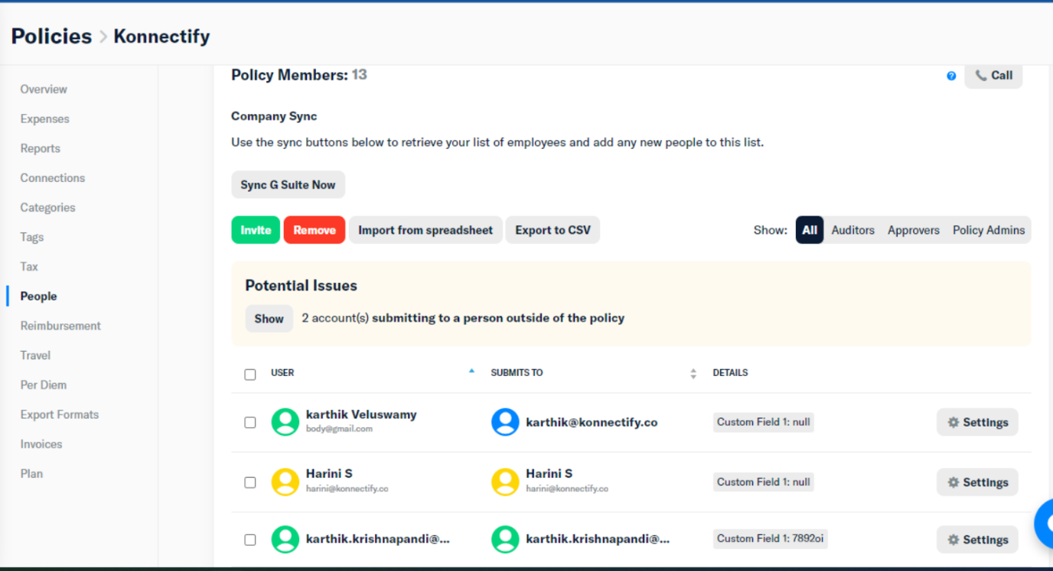
Task: Open Invoices in sidebar
Action: click(x=41, y=444)
